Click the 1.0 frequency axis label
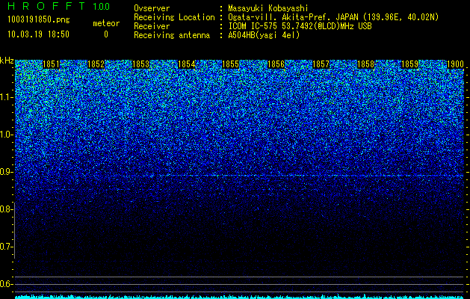The height and width of the screenshot is (299, 470). tap(7, 135)
